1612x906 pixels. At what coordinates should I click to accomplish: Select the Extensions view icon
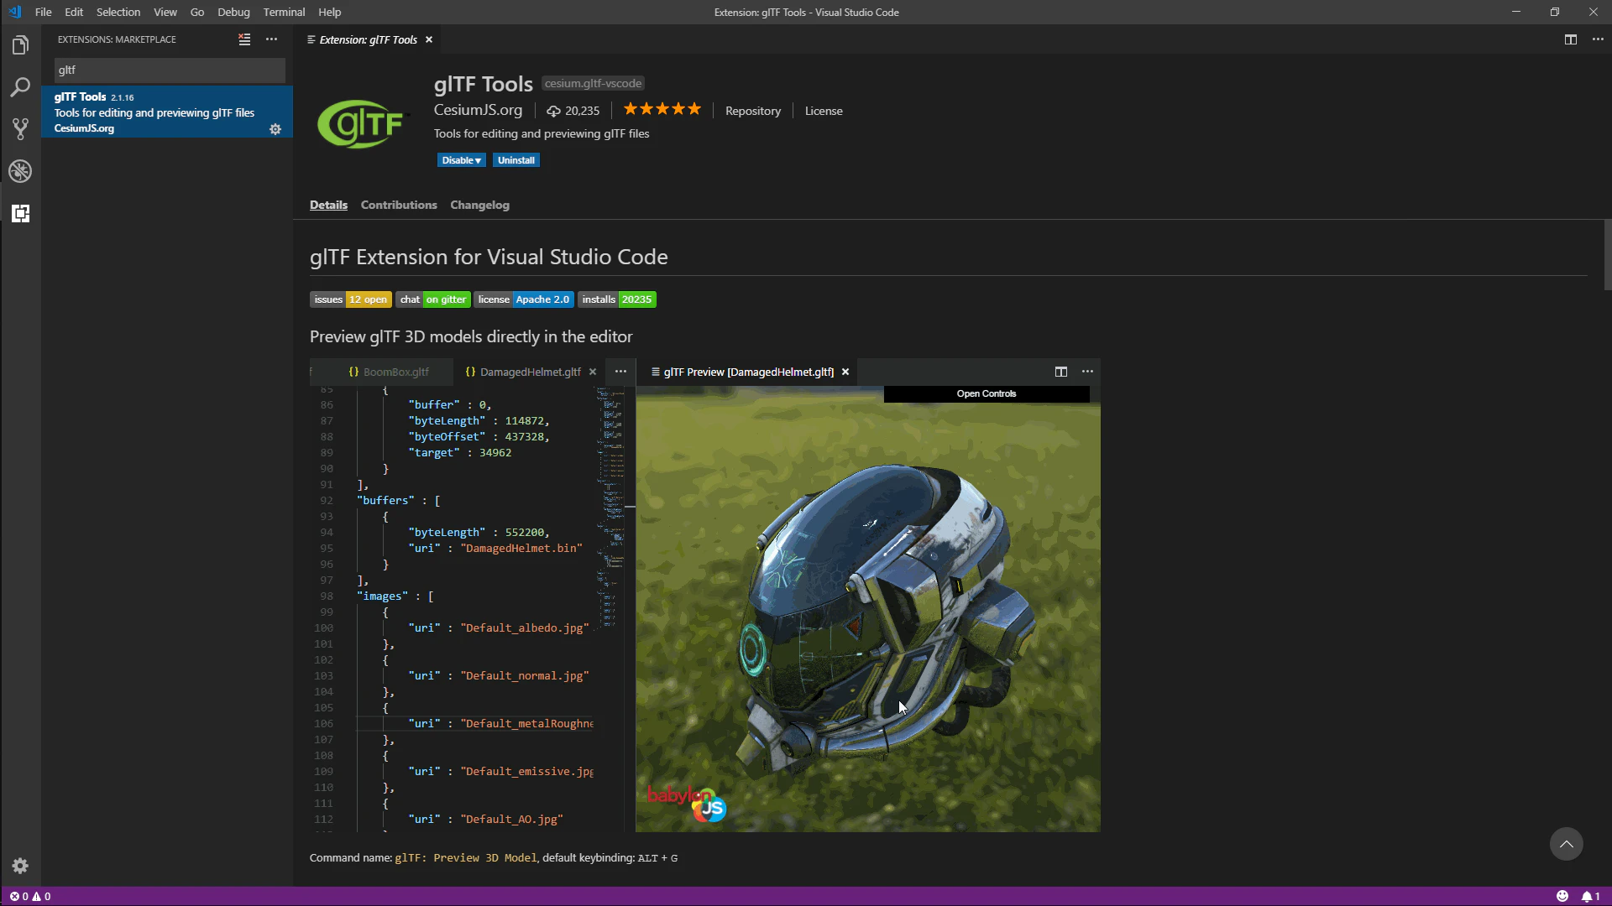[20, 213]
